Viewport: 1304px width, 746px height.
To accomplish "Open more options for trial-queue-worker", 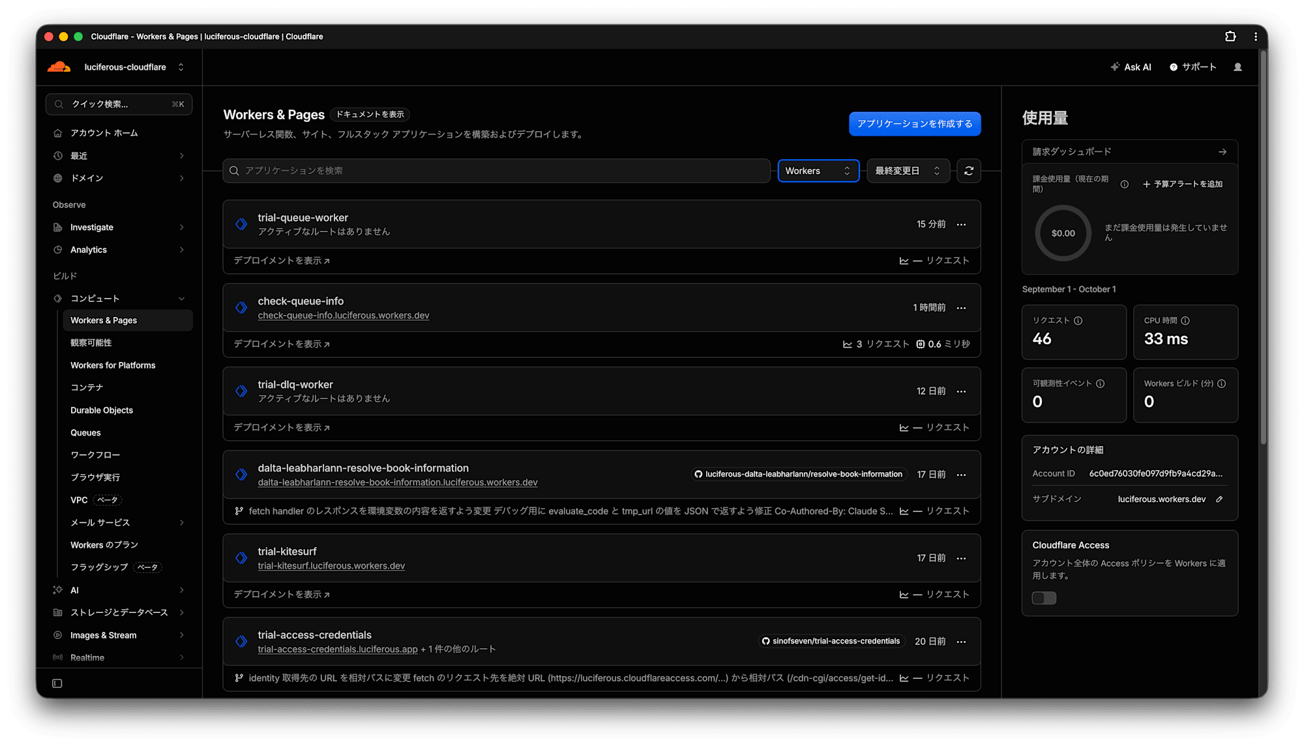I will coord(961,224).
